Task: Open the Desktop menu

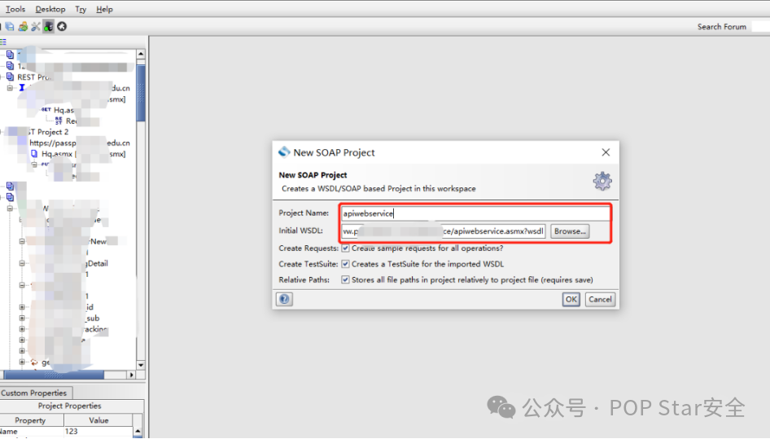Action: point(50,9)
